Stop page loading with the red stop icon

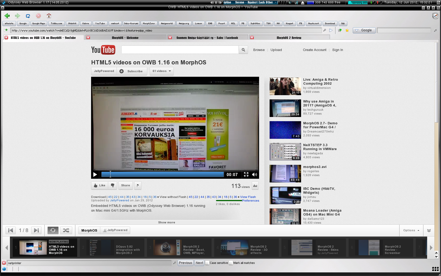coord(38,16)
